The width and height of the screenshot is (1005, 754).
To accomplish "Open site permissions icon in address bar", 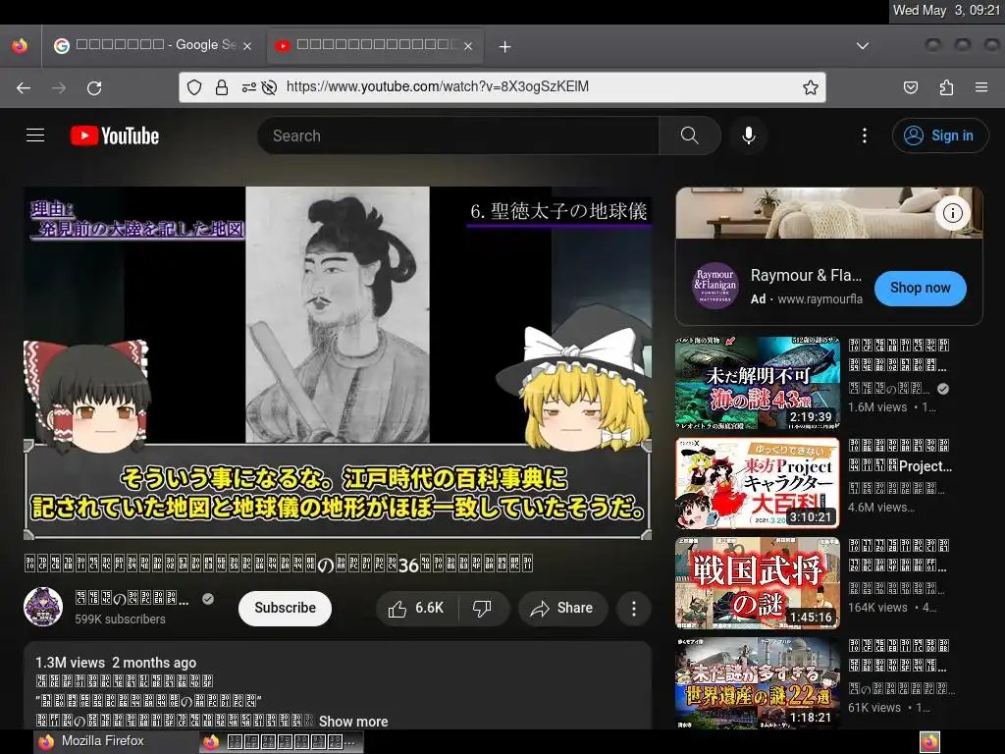I will click(249, 87).
